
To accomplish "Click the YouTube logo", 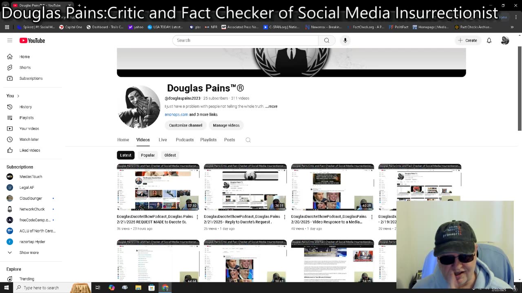I will coord(32,40).
